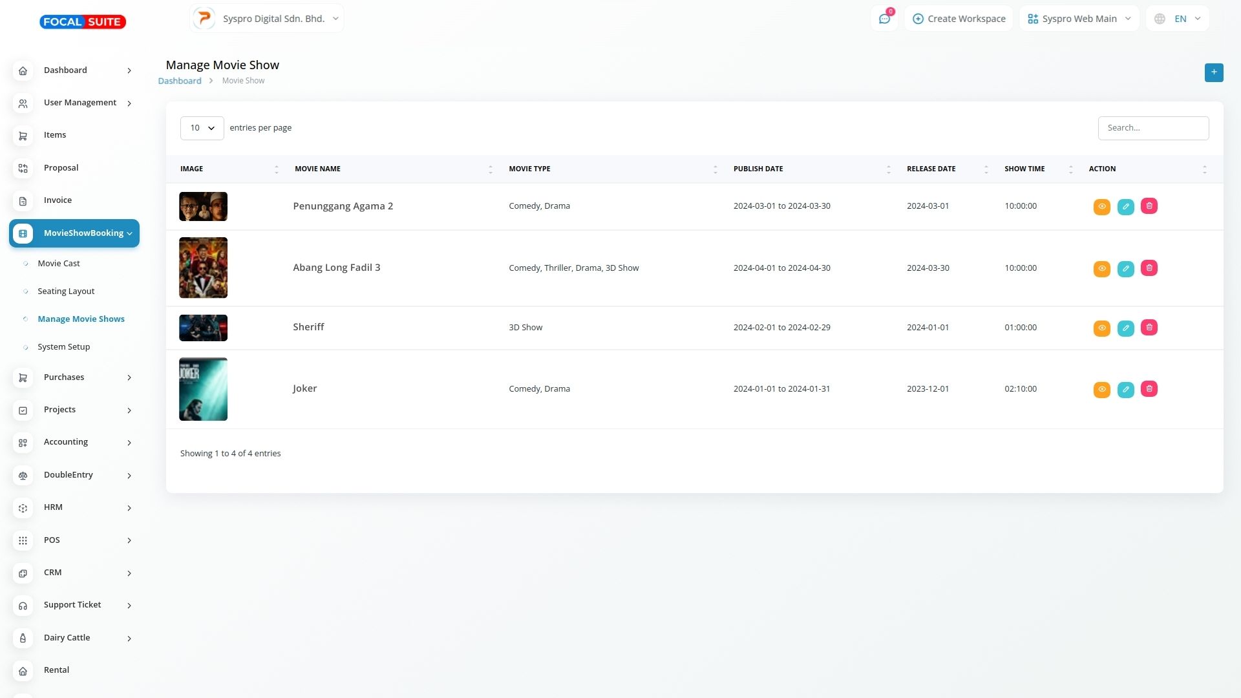Click the Search input field
1241x698 pixels.
click(1152, 128)
